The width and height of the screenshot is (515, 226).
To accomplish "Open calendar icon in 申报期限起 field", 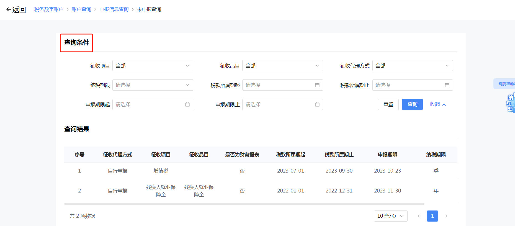I will (187, 104).
